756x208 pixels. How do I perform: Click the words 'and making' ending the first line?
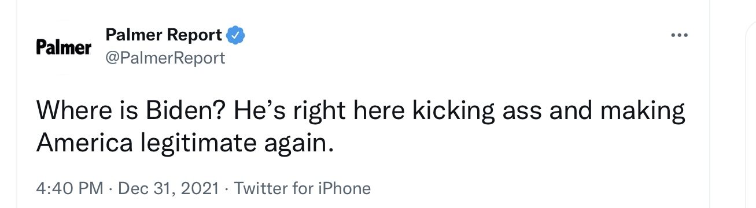coord(617,112)
